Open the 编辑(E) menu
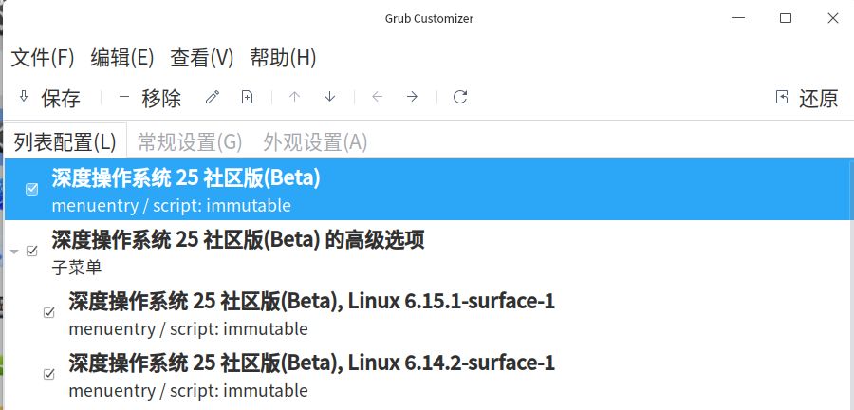 (122, 58)
